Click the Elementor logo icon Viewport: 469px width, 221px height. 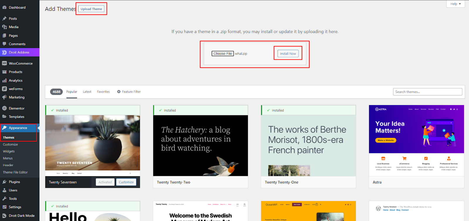[x=4, y=108]
